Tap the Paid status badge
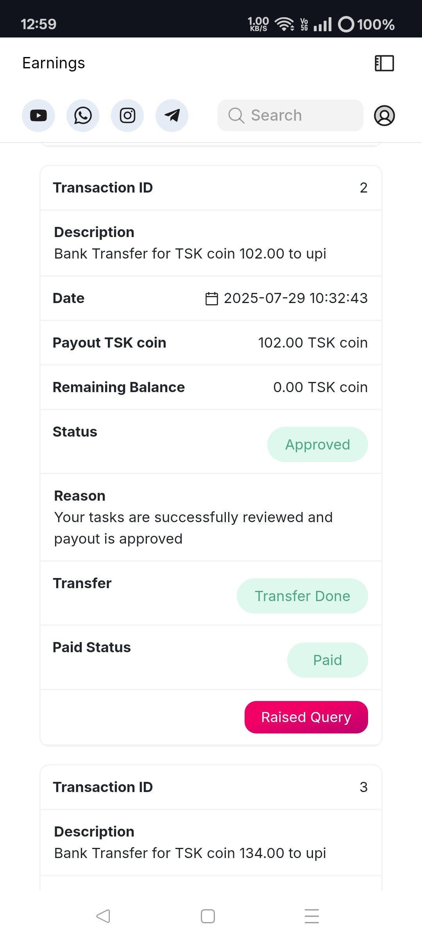 (327, 660)
